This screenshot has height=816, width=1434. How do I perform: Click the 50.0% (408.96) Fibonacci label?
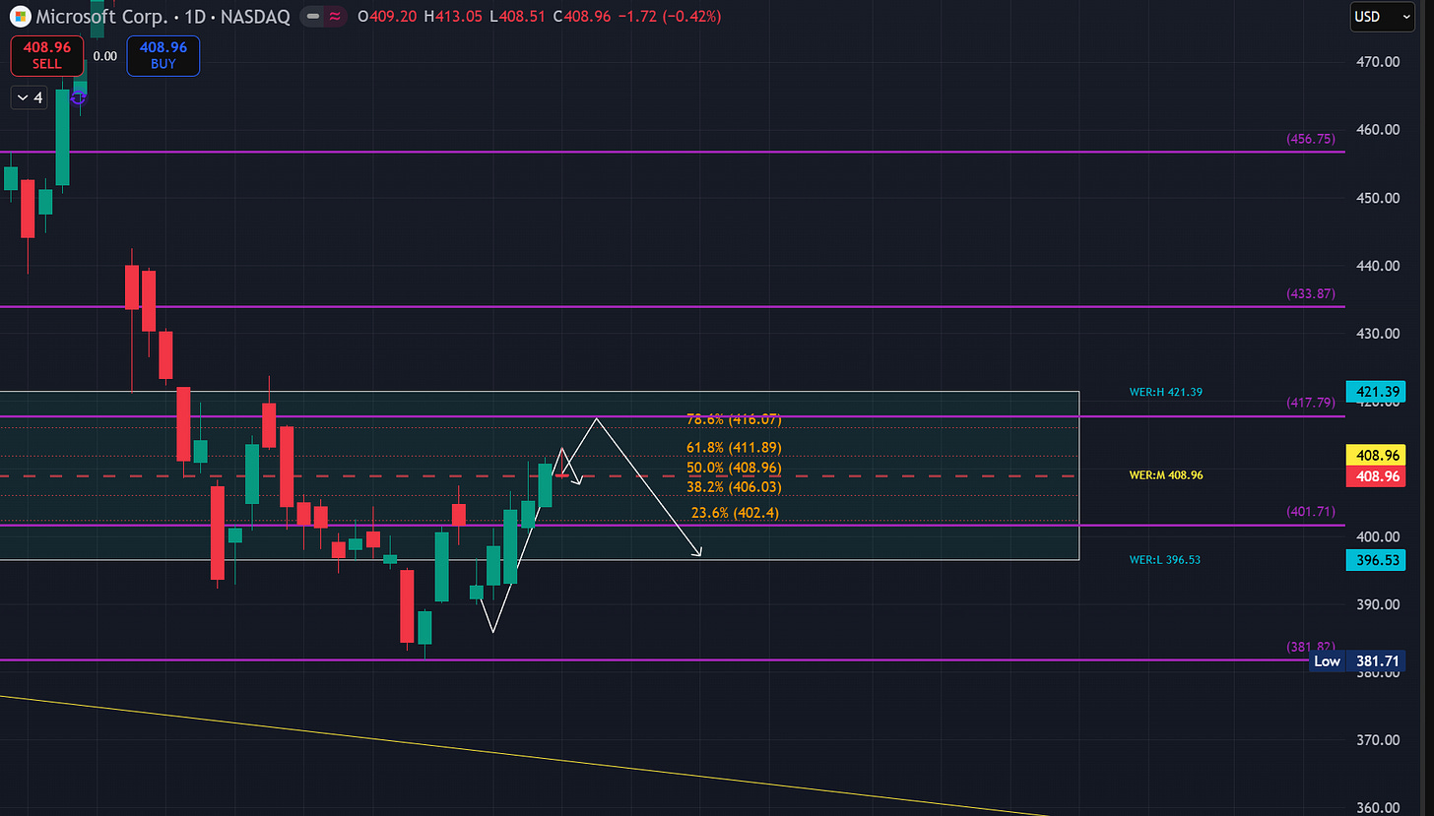click(x=735, y=467)
